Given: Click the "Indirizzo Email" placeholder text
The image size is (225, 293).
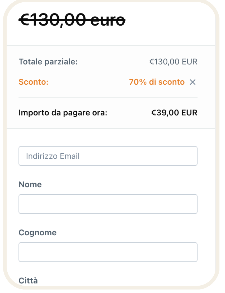Looking at the screenshot, I should [53, 156].
